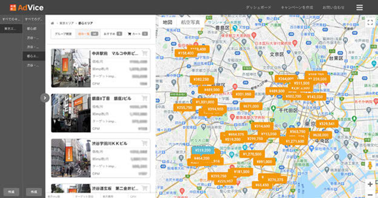378x198 pixels.
Task: Go to 東京エリア in the breadcrumb
Action: (66, 23)
